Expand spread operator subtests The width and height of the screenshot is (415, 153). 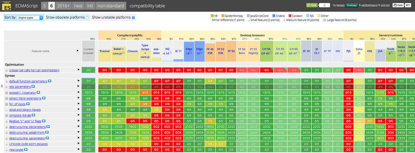point(78,92)
